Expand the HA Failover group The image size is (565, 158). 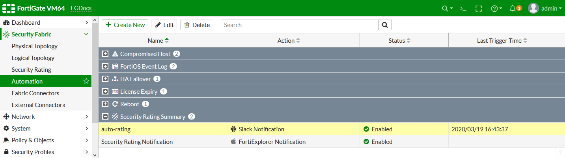(105, 79)
